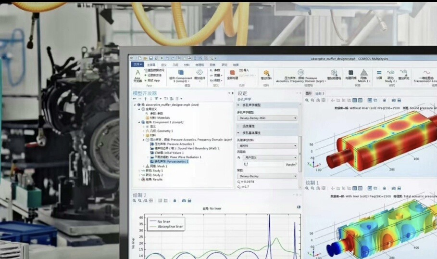The image size is (437, 259).
Task: Click the blue Component 1 cube icon in ribbon
Action: (181, 73)
